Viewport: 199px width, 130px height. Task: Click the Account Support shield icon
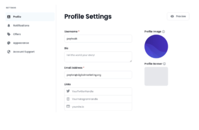coord(9,52)
